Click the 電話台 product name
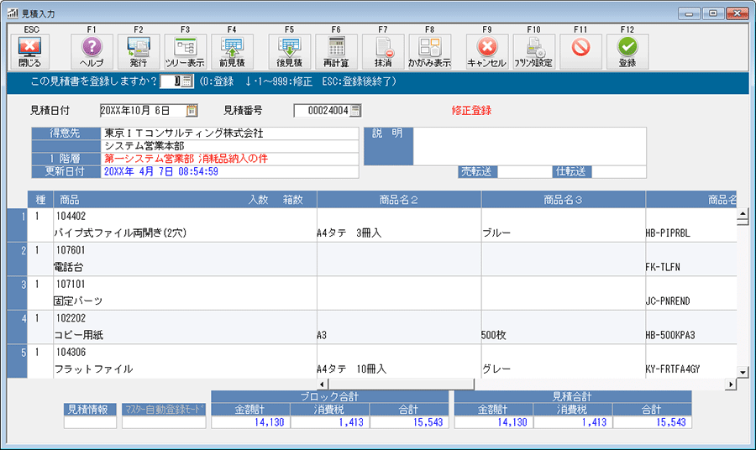 (x=69, y=267)
